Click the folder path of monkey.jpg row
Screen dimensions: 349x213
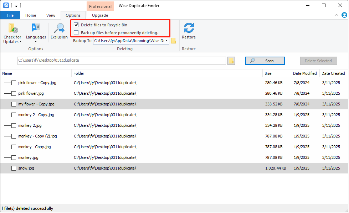(x=105, y=157)
